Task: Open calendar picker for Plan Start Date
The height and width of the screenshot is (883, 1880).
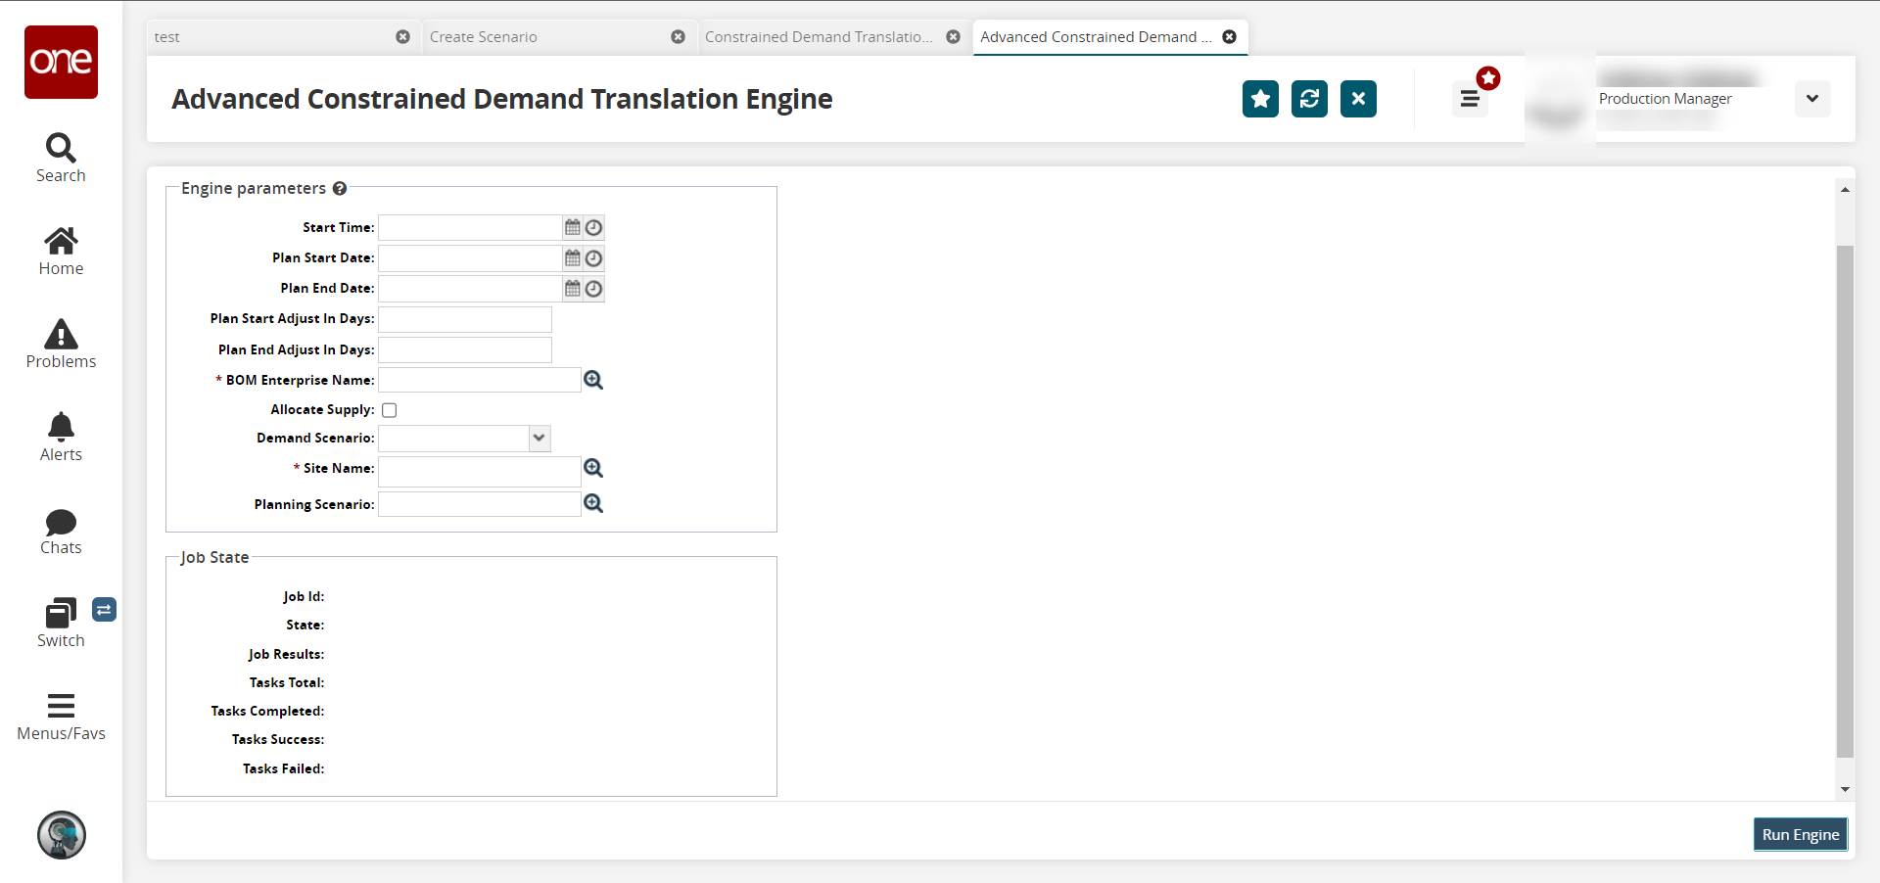Action: (573, 258)
